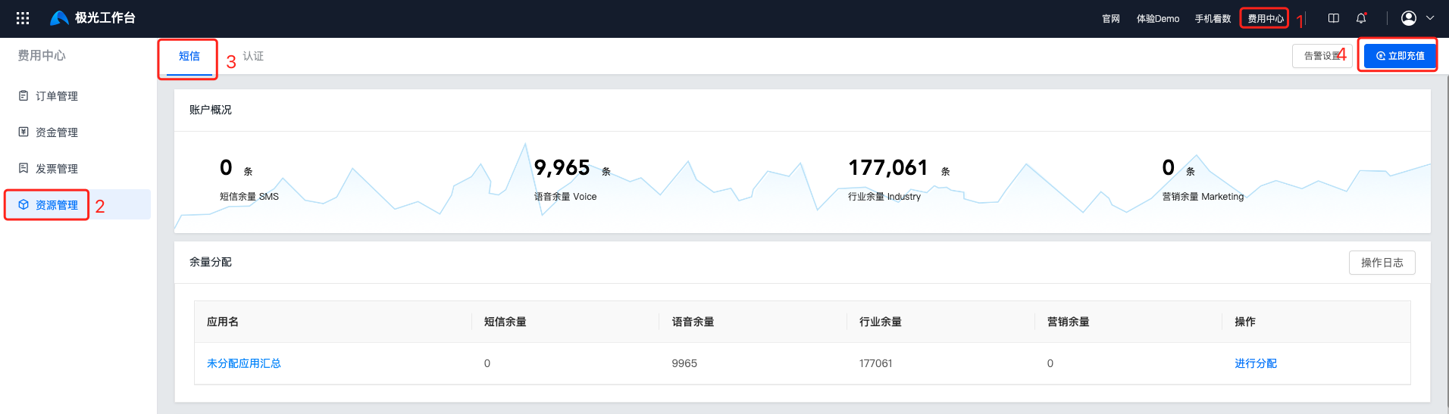Open 体验Demo in top bar
The height and width of the screenshot is (414, 1449).
point(1158,19)
